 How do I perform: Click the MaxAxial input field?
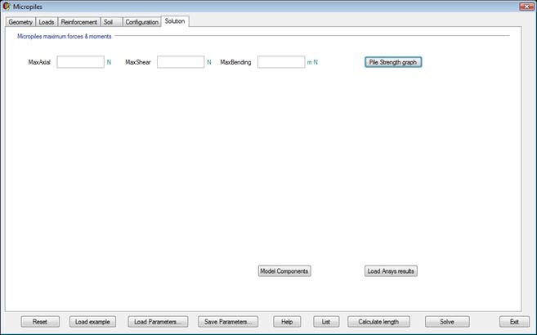pos(80,62)
